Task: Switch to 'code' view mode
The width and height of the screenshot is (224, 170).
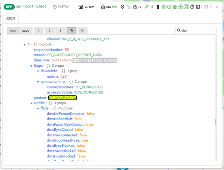Action: coord(26,30)
